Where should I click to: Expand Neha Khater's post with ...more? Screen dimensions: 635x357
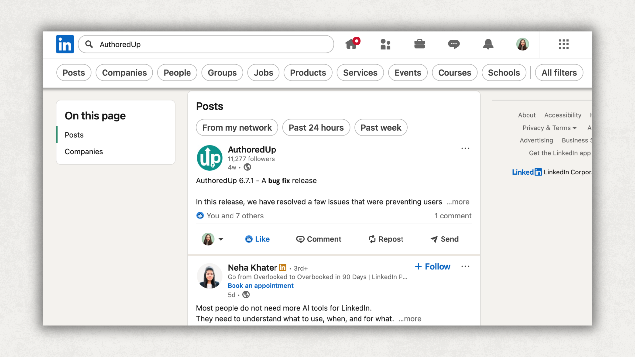click(x=410, y=319)
